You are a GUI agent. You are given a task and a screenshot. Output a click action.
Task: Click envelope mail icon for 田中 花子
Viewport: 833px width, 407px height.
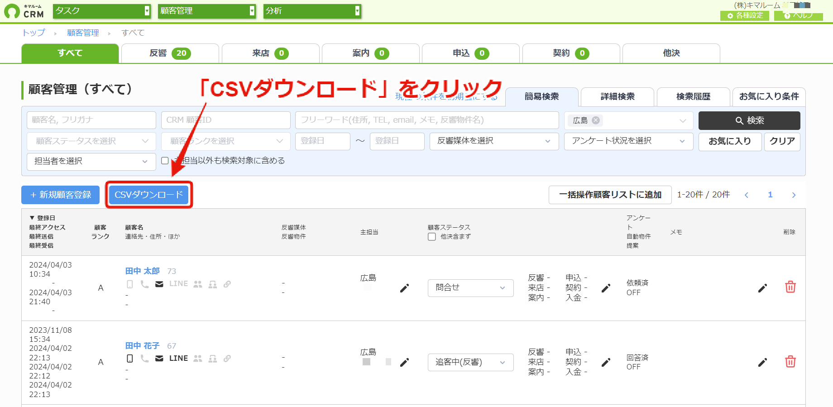point(159,359)
